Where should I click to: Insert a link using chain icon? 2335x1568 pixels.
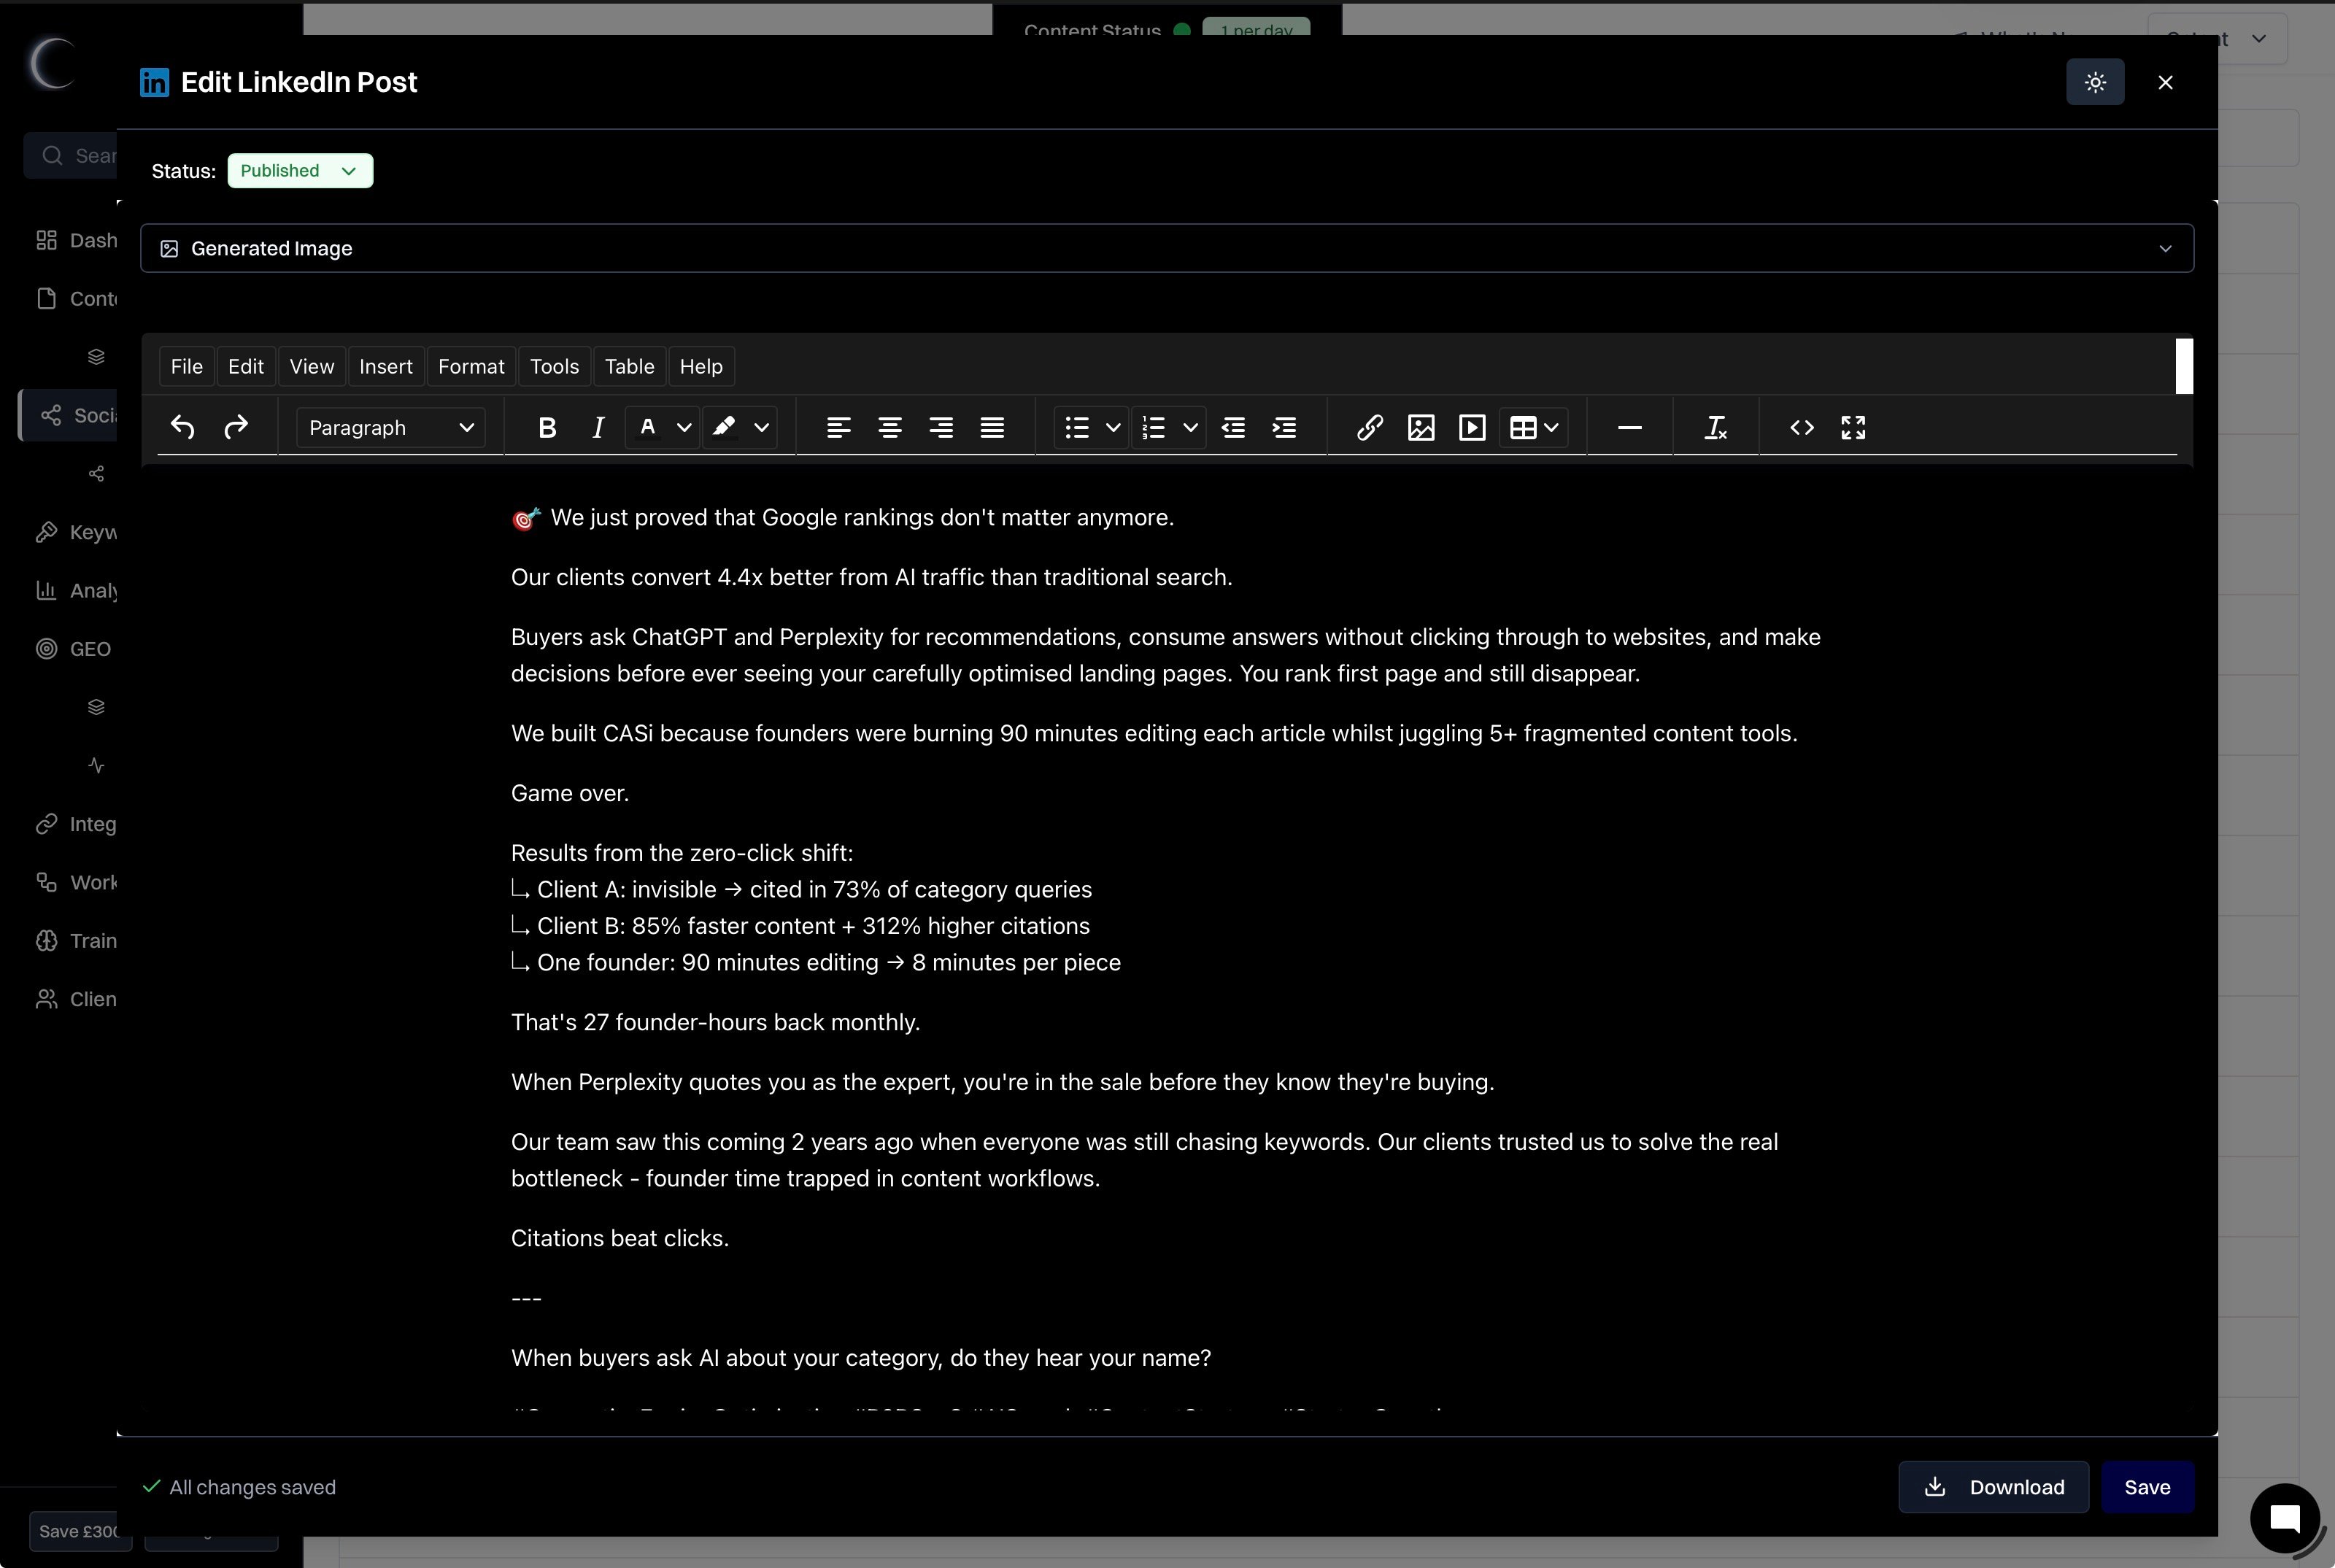[x=1369, y=427]
